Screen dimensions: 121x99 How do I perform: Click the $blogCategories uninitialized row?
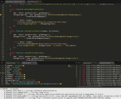click(20, 80)
